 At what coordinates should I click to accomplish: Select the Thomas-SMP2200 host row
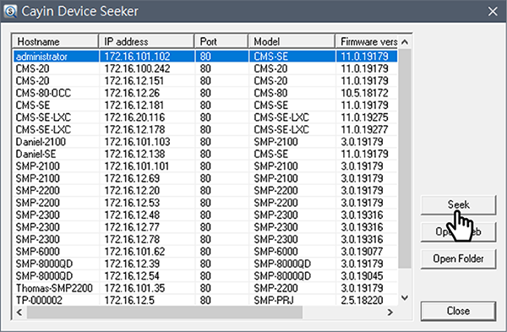point(205,288)
